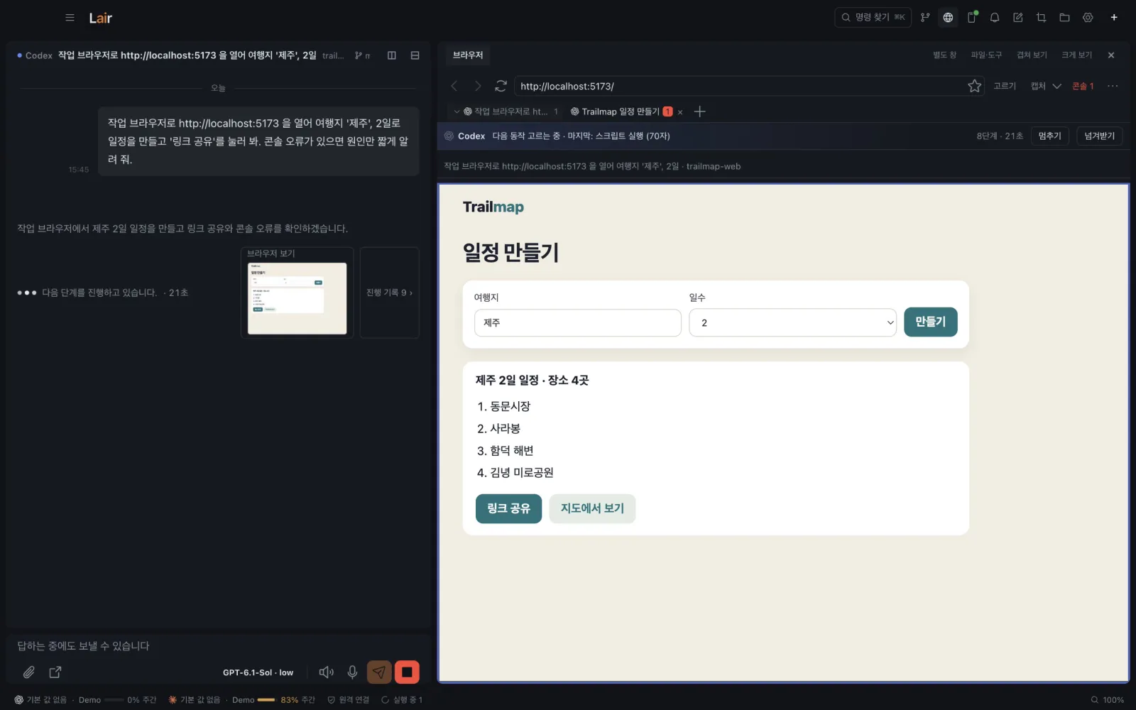Toggle the stacked rows layout icon in chat header

(x=415, y=55)
